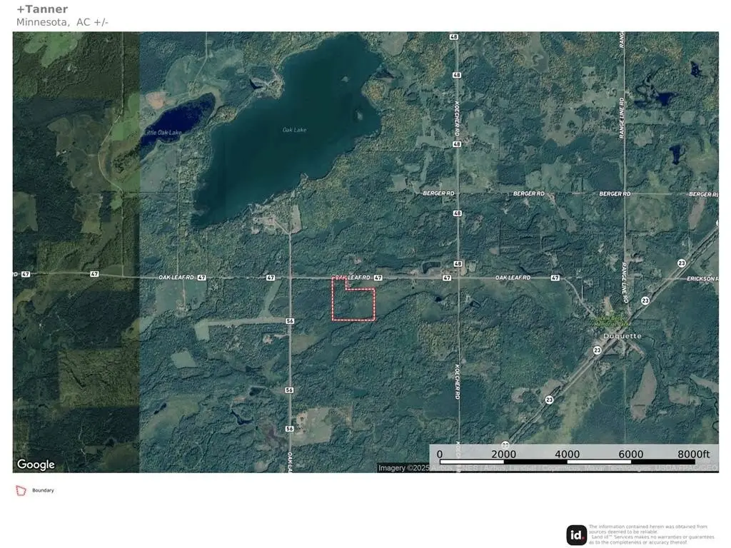Click the 8000ft mark on scale bar

694,454
